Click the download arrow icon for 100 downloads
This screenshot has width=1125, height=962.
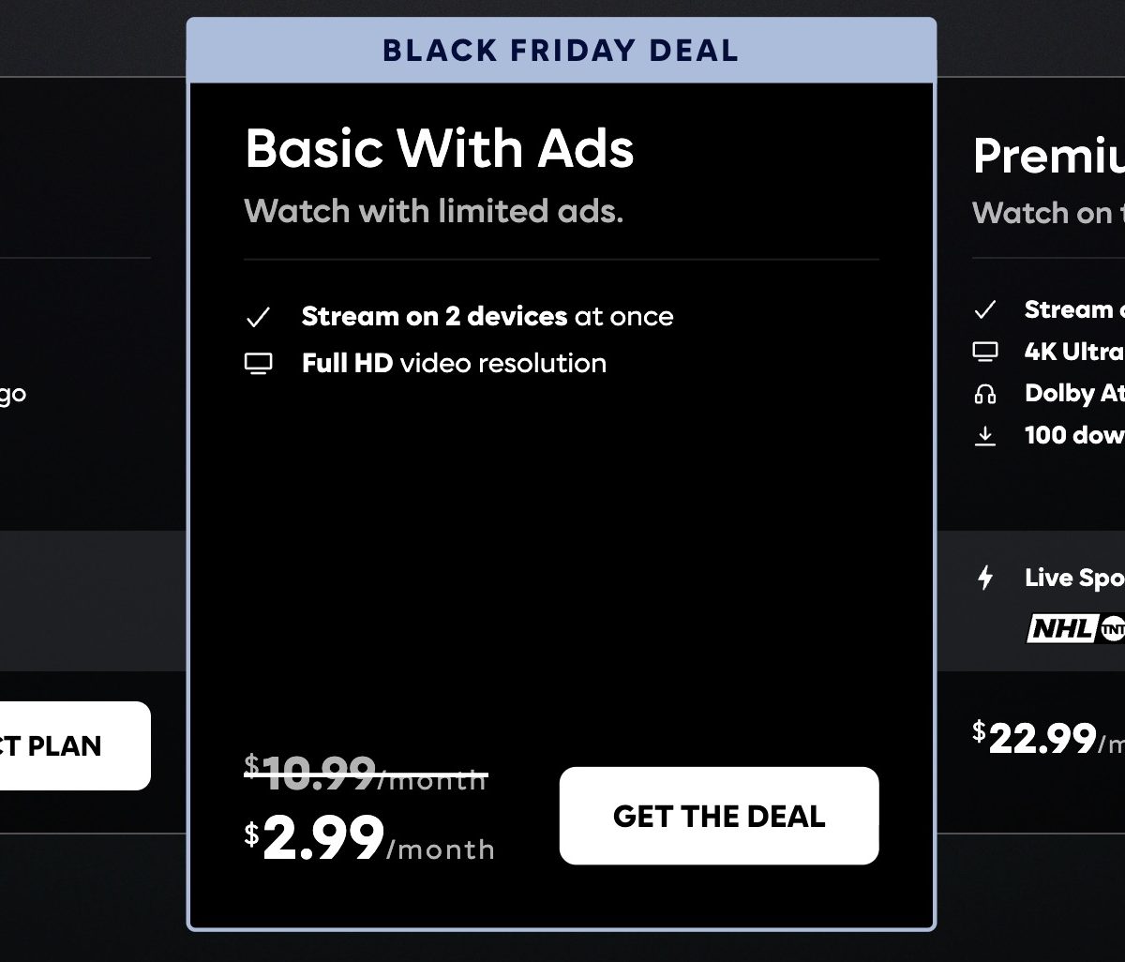click(984, 436)
